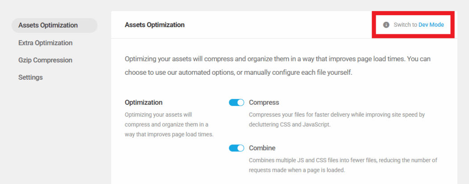469x184 pixels.
Task: Disable the Compress toggle switch
Action: click(x=236, y=102)
